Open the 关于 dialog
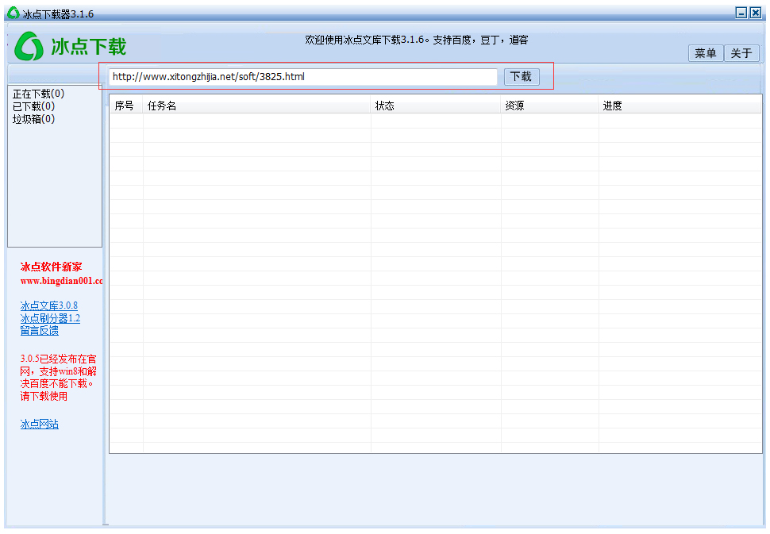 (741, 53)
